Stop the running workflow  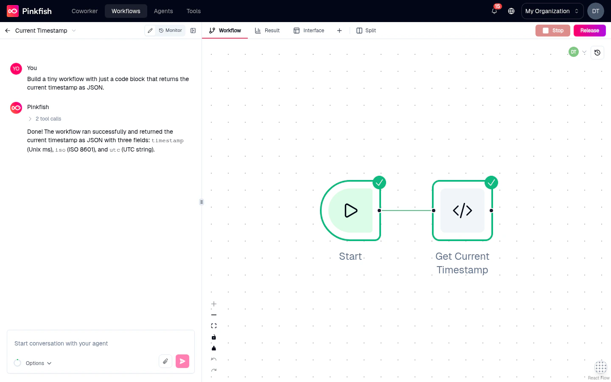553,30
